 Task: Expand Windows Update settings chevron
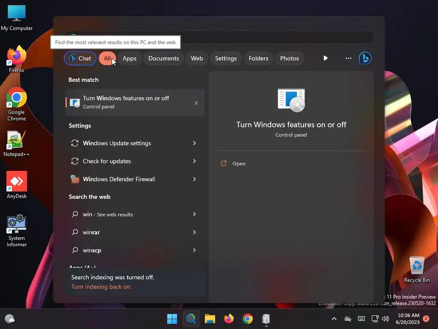tap(194, 143)
